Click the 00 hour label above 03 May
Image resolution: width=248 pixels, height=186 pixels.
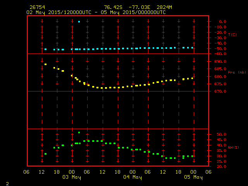click(72, 172)
